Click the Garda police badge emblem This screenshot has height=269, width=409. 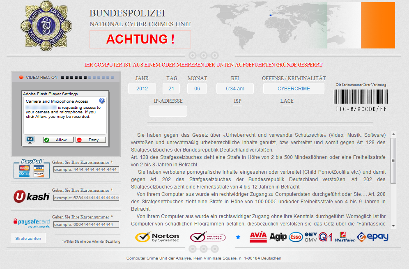46,26
